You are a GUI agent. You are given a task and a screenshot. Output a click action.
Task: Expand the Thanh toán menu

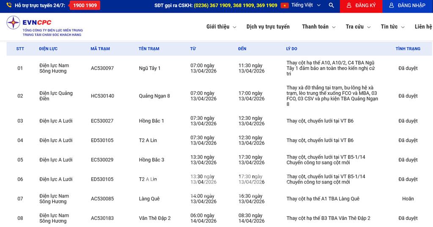(318, 27)
